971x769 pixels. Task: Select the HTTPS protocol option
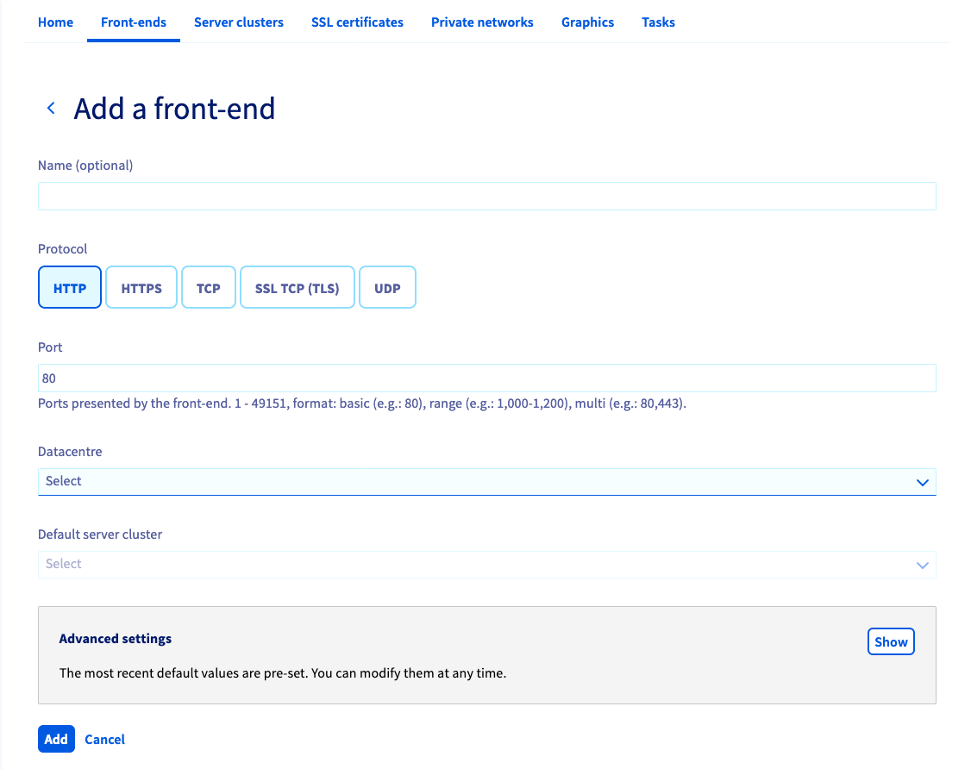(x=141, y=287)
